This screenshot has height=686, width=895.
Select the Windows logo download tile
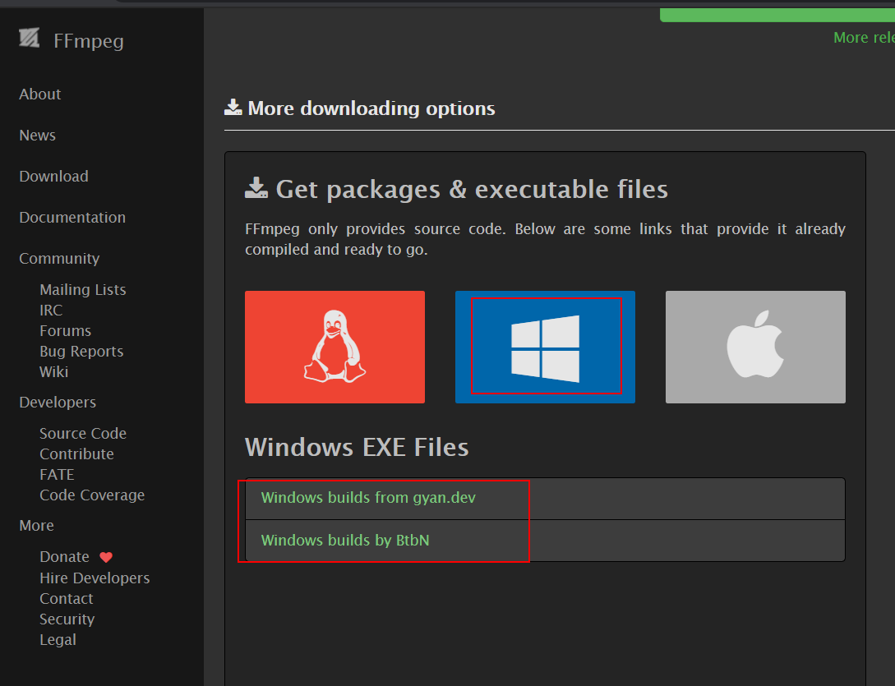click(x=545, y=347)
